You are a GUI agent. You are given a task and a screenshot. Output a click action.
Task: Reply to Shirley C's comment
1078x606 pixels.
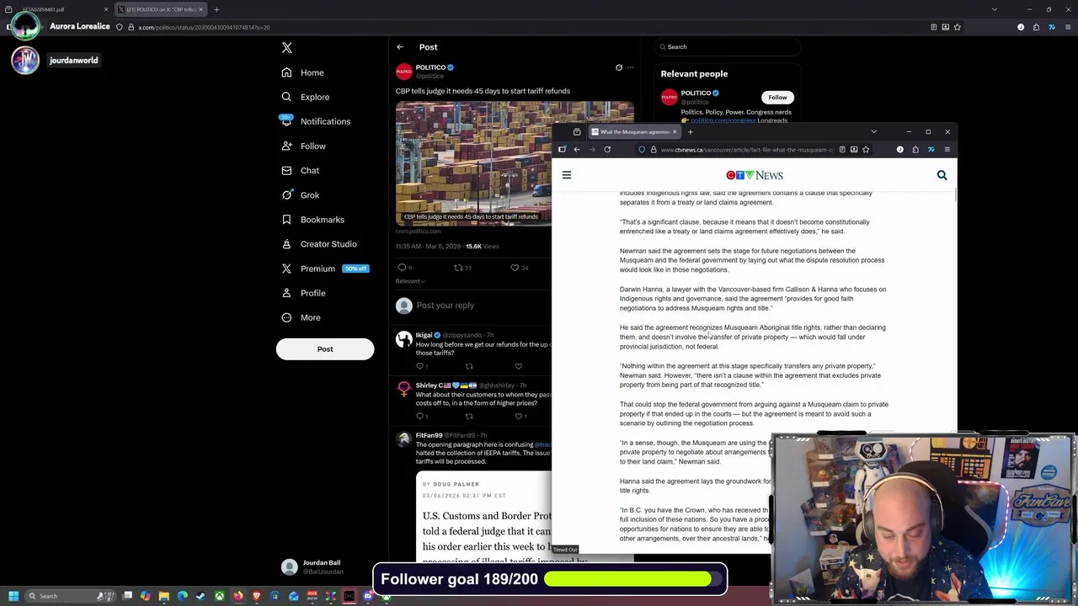click(x=420, y=416)
